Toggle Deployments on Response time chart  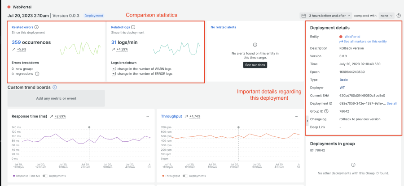coord(45,176)
